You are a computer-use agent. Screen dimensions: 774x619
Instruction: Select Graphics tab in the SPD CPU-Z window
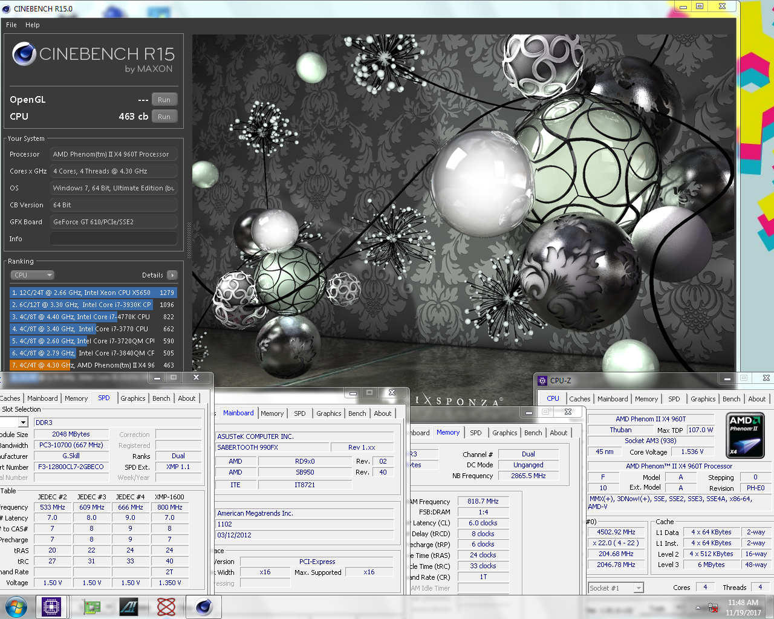pyautogui.click(x=132, y=398)
